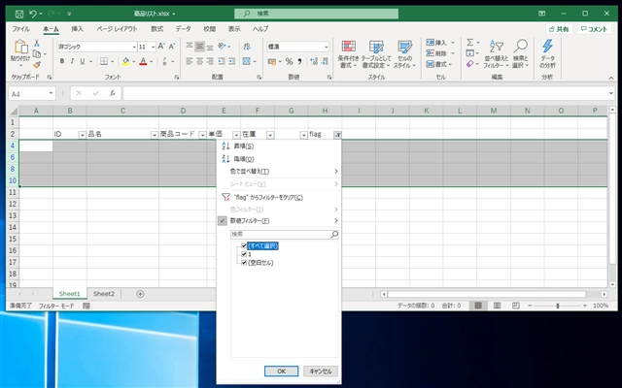Open the 単価 column filter dropdown
This screenshot has width=622, height=388.
236,135
